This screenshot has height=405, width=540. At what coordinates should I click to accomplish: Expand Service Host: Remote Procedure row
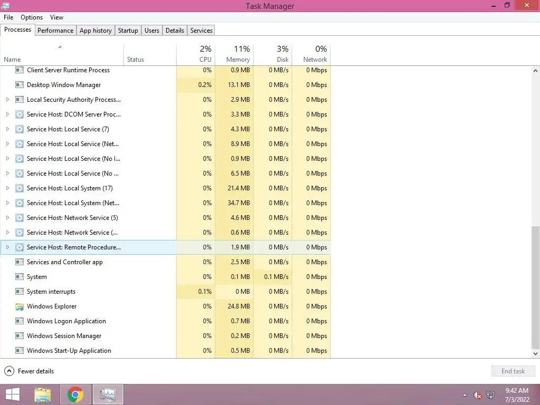point(7,247)
